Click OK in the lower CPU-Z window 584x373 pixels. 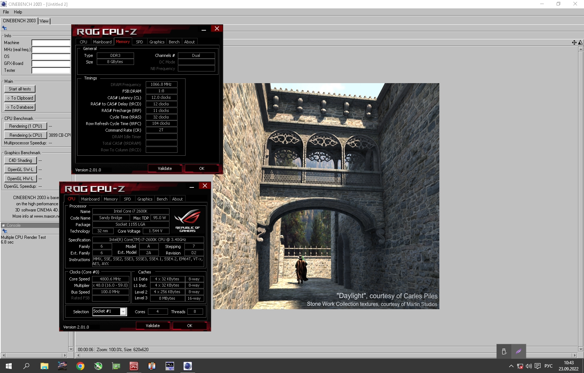190,326
